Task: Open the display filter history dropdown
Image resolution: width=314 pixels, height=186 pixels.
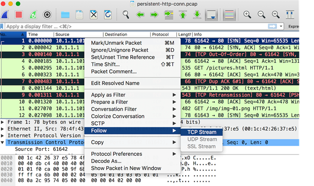Action: tap(281, 26)
